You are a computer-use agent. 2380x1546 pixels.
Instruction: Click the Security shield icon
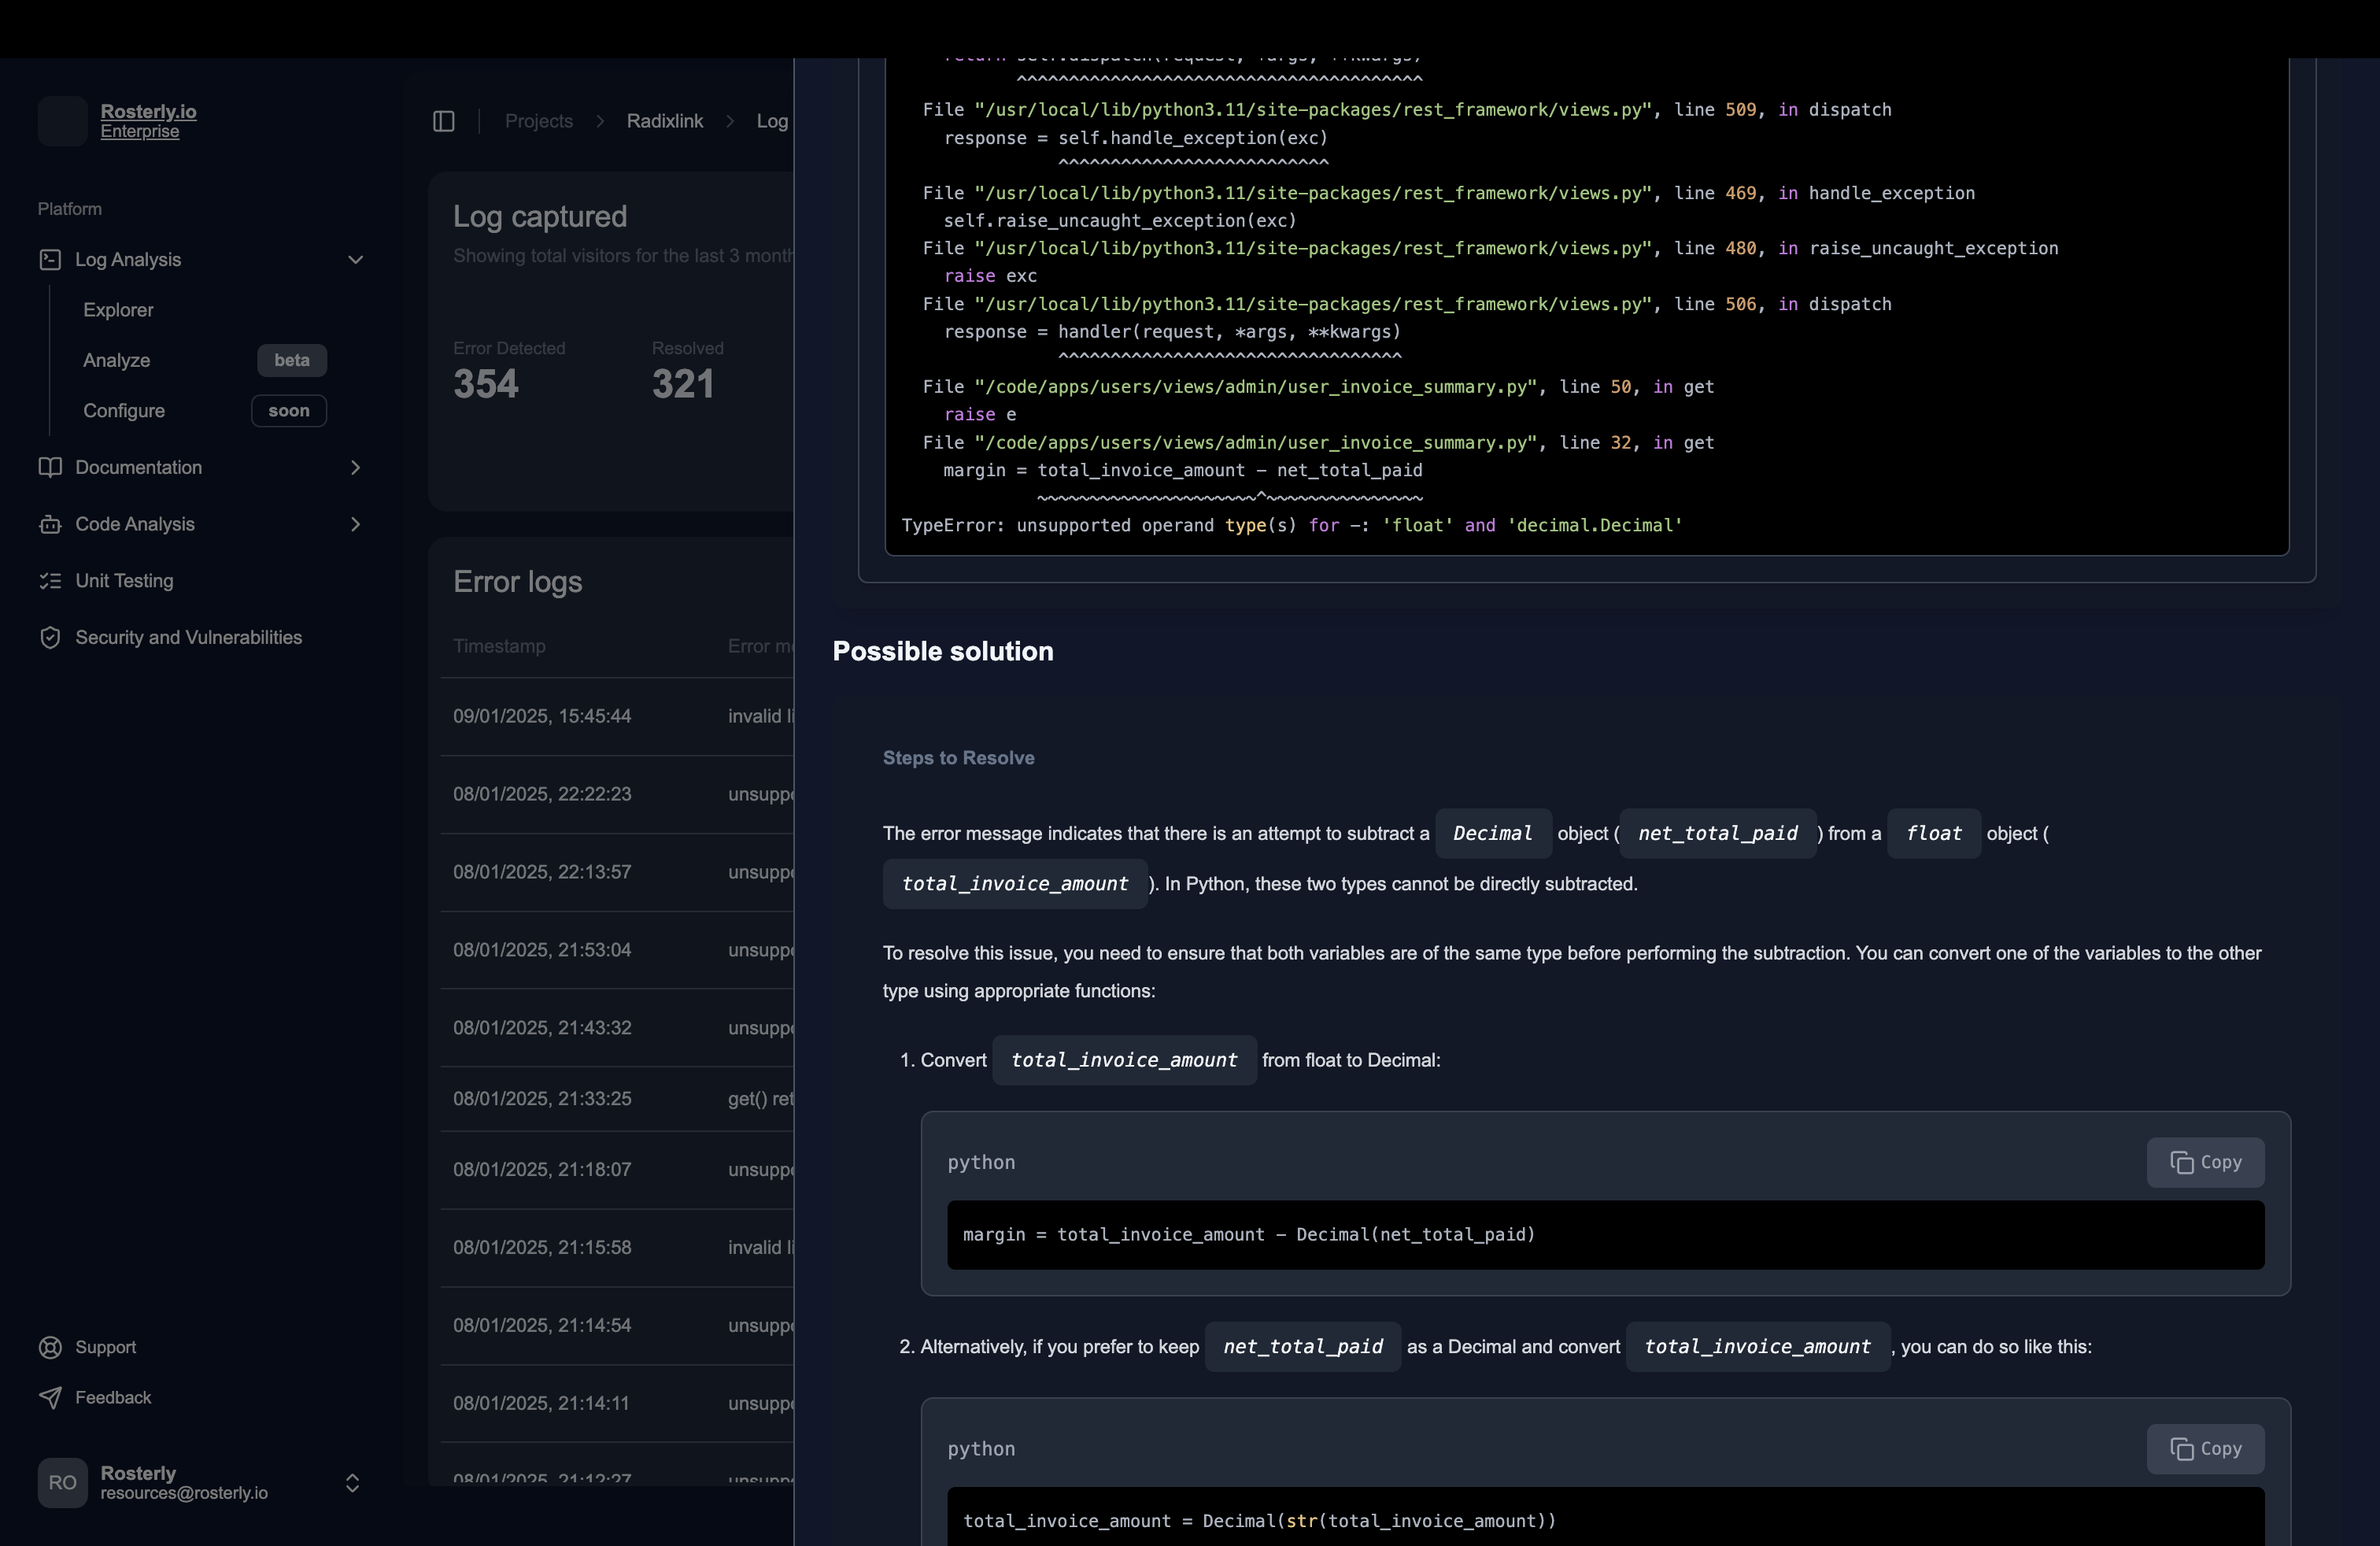(50, 638)
